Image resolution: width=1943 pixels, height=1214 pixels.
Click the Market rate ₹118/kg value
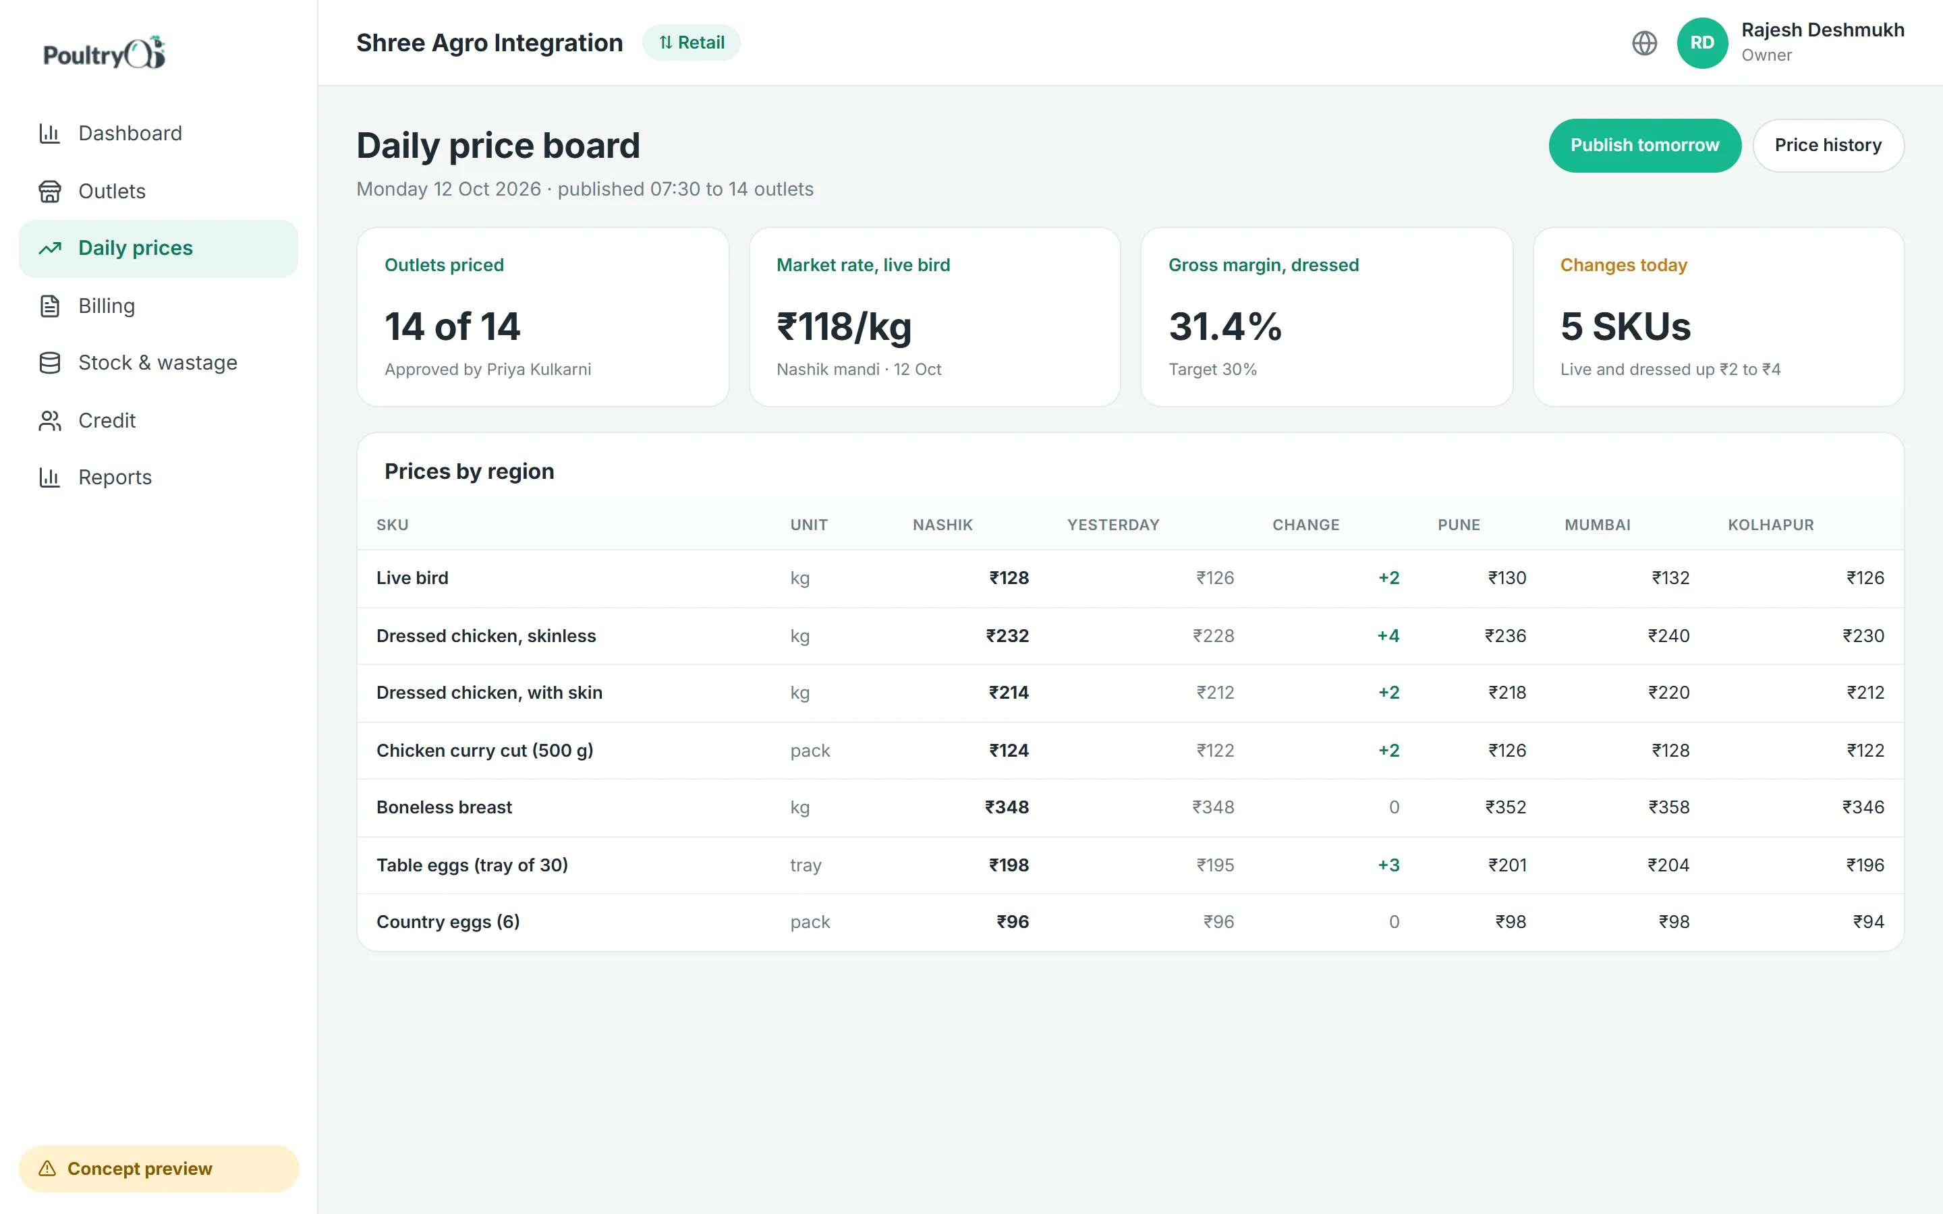click(x=844, y=327)
